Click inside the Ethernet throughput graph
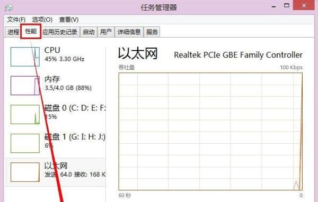 (210, 131)
